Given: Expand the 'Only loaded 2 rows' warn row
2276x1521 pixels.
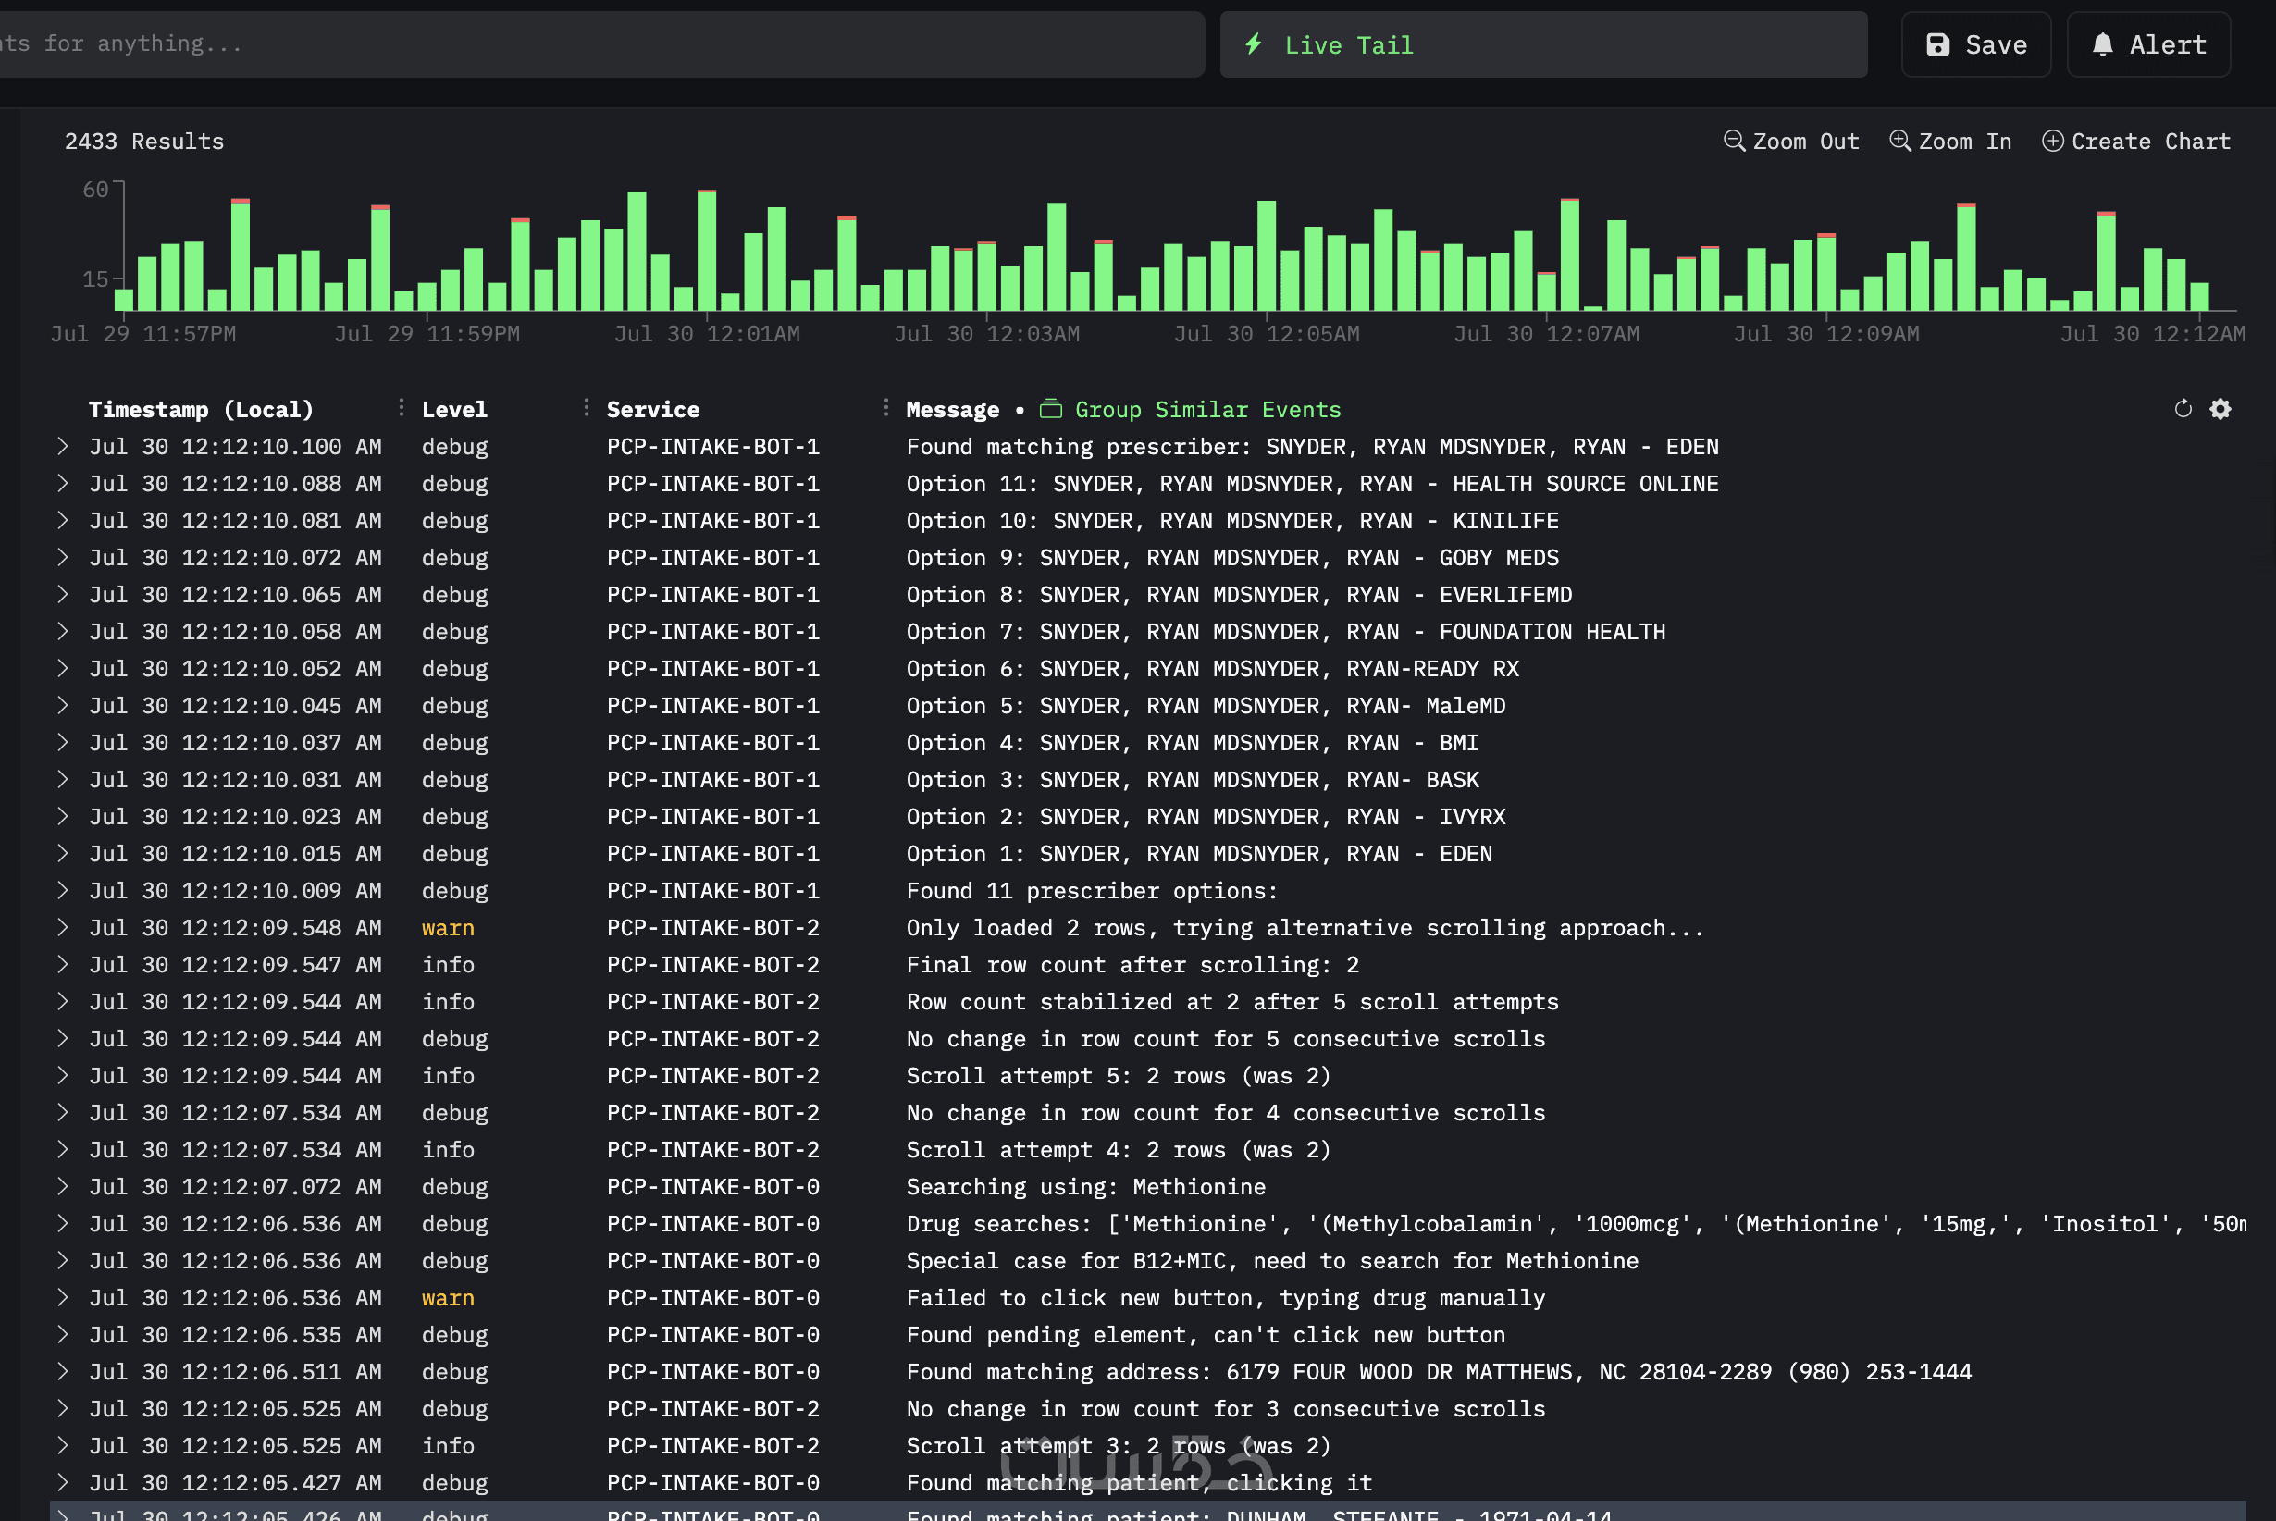Looking at the screenshot, I should point(63,927).
